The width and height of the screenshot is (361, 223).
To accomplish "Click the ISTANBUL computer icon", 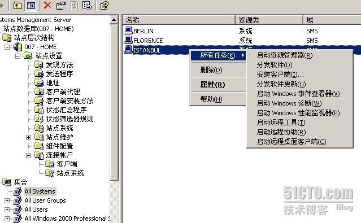I will [128, 50].
